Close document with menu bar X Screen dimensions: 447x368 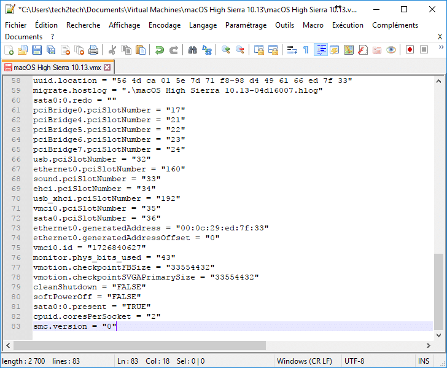point(440,37)
